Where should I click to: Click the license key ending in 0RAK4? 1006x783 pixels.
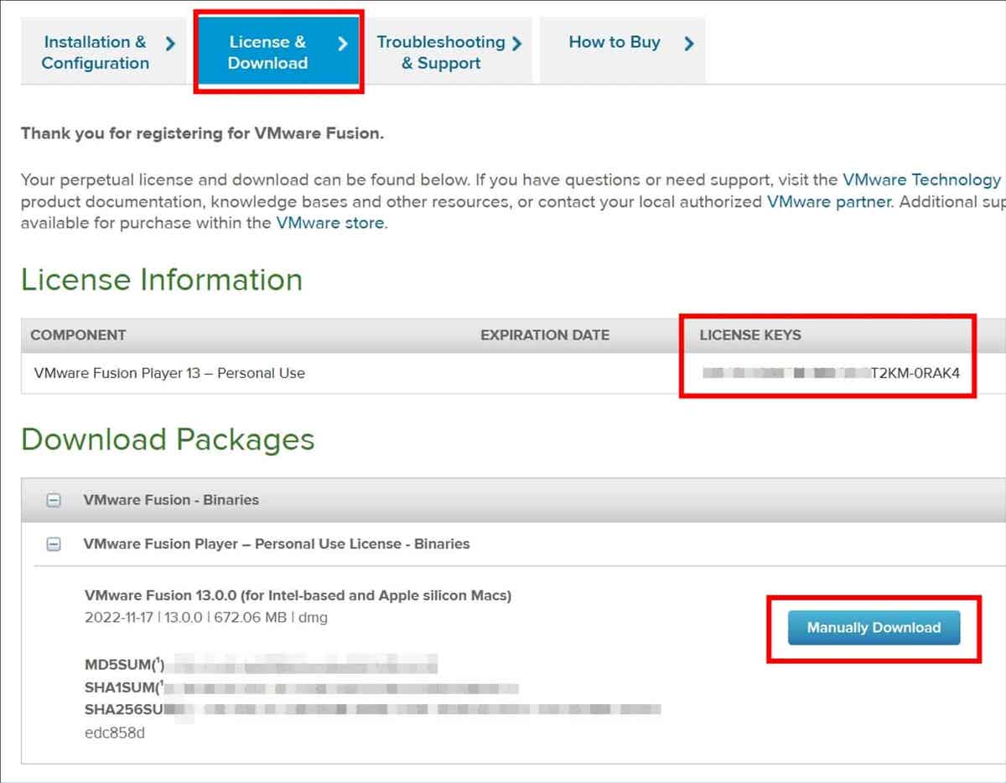pyautogui.click(x=915, y=373)
